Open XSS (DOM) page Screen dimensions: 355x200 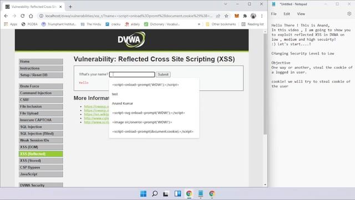pyautogui.click(x=40, y=147)
